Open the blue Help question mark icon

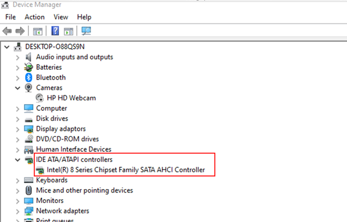coord(55,31)
